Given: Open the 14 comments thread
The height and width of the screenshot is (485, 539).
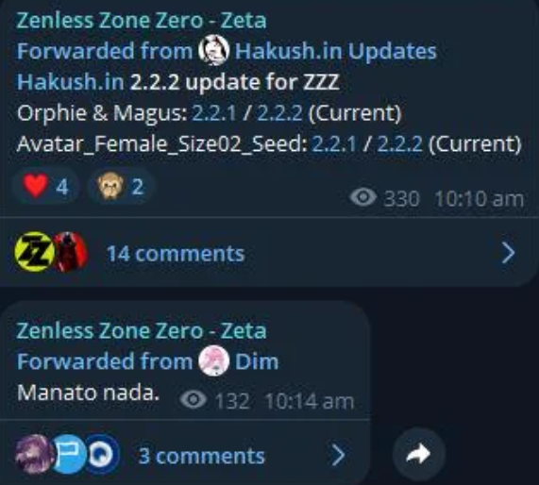Looking at the screenshot, I should (264, 253).
